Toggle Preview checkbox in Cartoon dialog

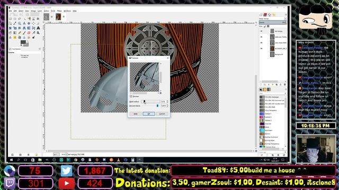click(131, 96)
